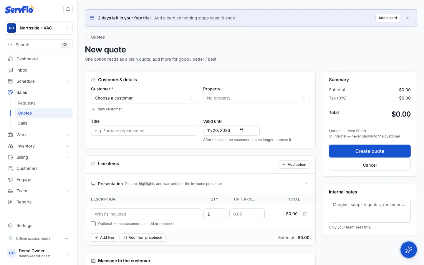
Task: Click Add a card button
Action: coord(388,18)
